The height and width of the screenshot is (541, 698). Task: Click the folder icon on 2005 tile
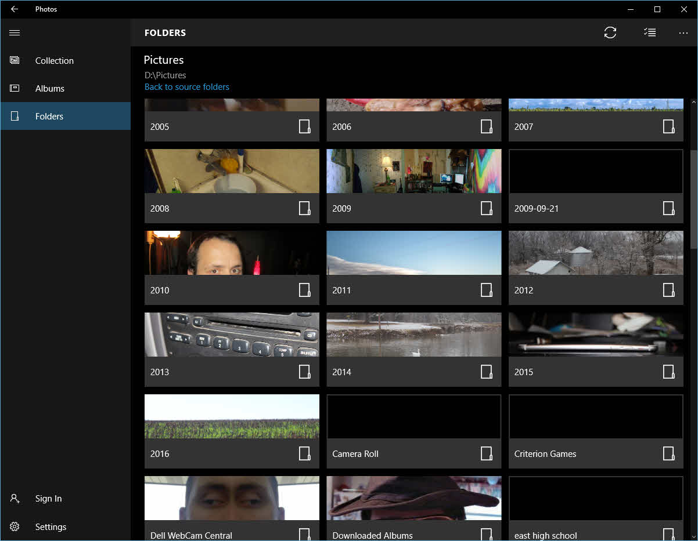[x=305, y=126]
